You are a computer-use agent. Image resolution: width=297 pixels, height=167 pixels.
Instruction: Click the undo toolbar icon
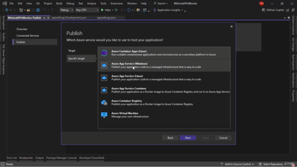point(45,10)
